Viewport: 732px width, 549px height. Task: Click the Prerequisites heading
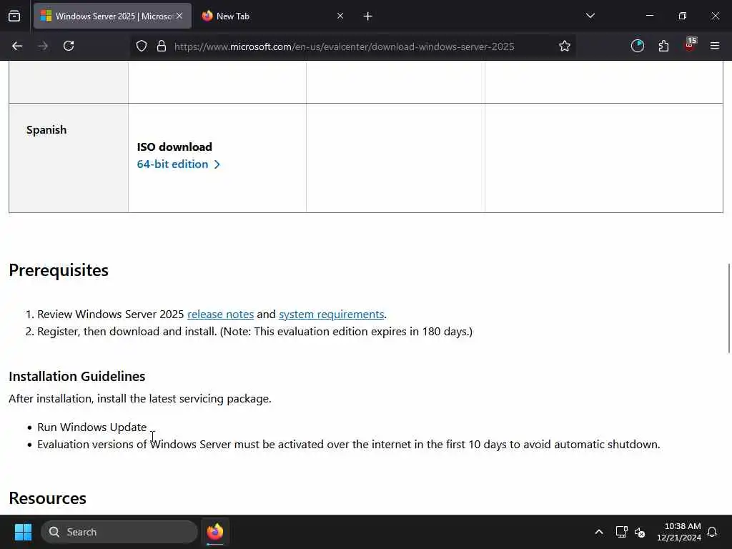59,270
